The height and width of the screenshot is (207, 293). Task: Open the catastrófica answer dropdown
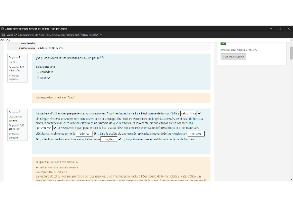tap(188, 113)
